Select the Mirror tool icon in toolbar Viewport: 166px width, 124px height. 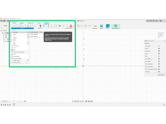pos(28,26)
